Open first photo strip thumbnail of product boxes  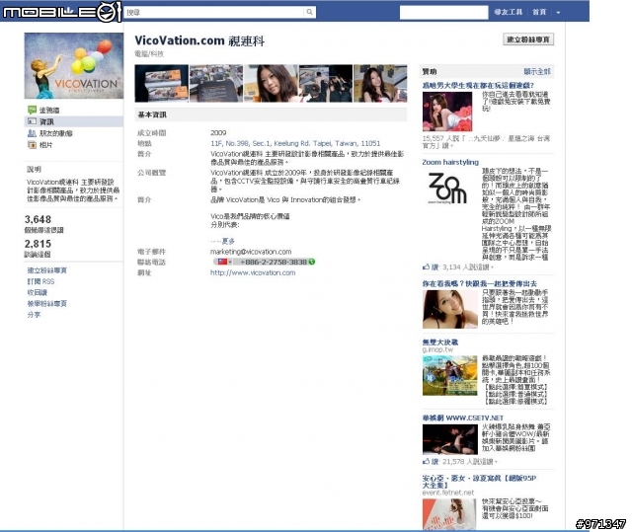point(162,83)
